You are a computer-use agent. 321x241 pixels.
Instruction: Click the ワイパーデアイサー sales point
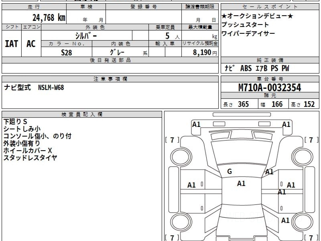pos(248,33)
